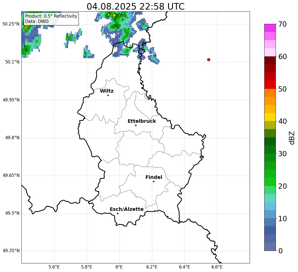
Task: Click the Findel station cross marker
Action: pyautogui.click(x=154, y=181)
